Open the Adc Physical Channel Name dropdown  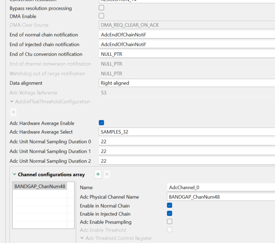pyautogui.click(x=221, y=197)
